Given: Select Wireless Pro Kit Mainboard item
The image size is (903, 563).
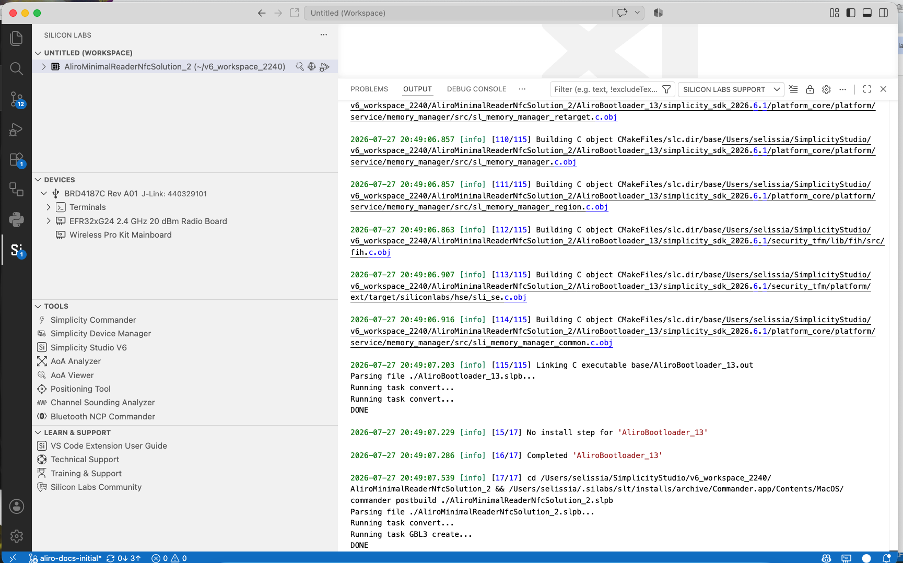Looking at the screenshot, I should [121, 235].
